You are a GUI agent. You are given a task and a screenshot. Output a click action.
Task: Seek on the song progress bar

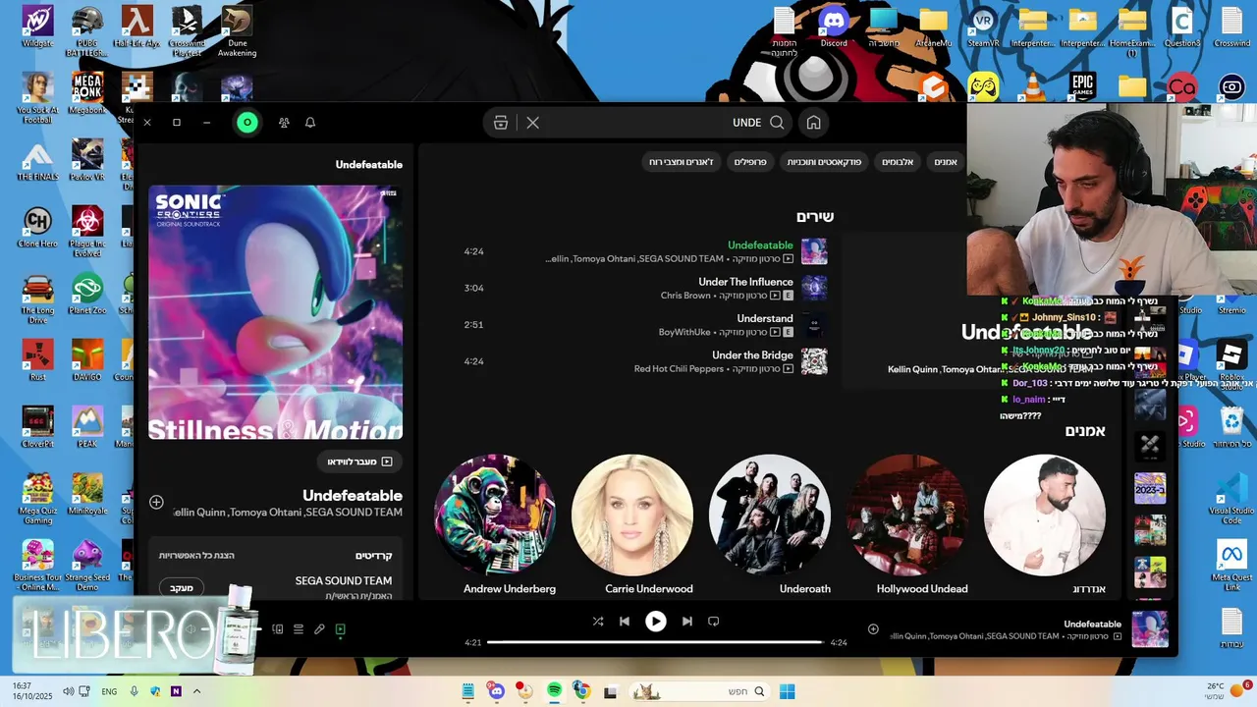click(654, 642)
